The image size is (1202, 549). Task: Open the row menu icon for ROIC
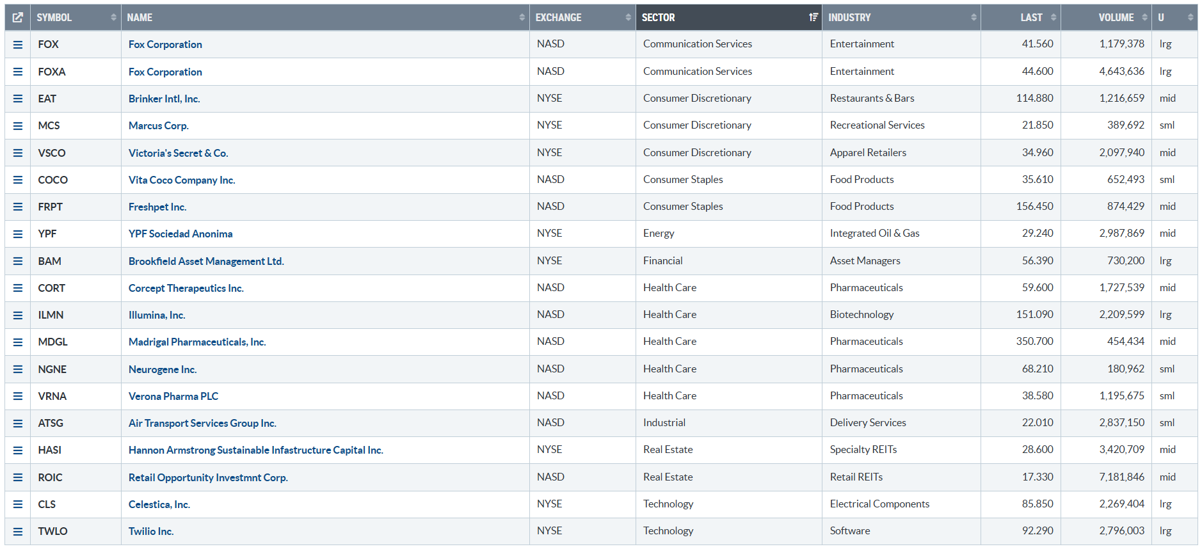click(18, 477)
